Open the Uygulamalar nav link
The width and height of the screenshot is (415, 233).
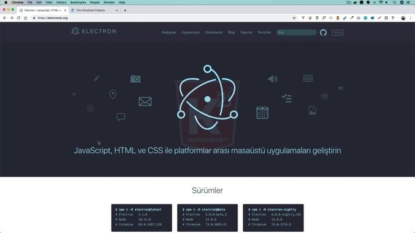click(190, 32)
